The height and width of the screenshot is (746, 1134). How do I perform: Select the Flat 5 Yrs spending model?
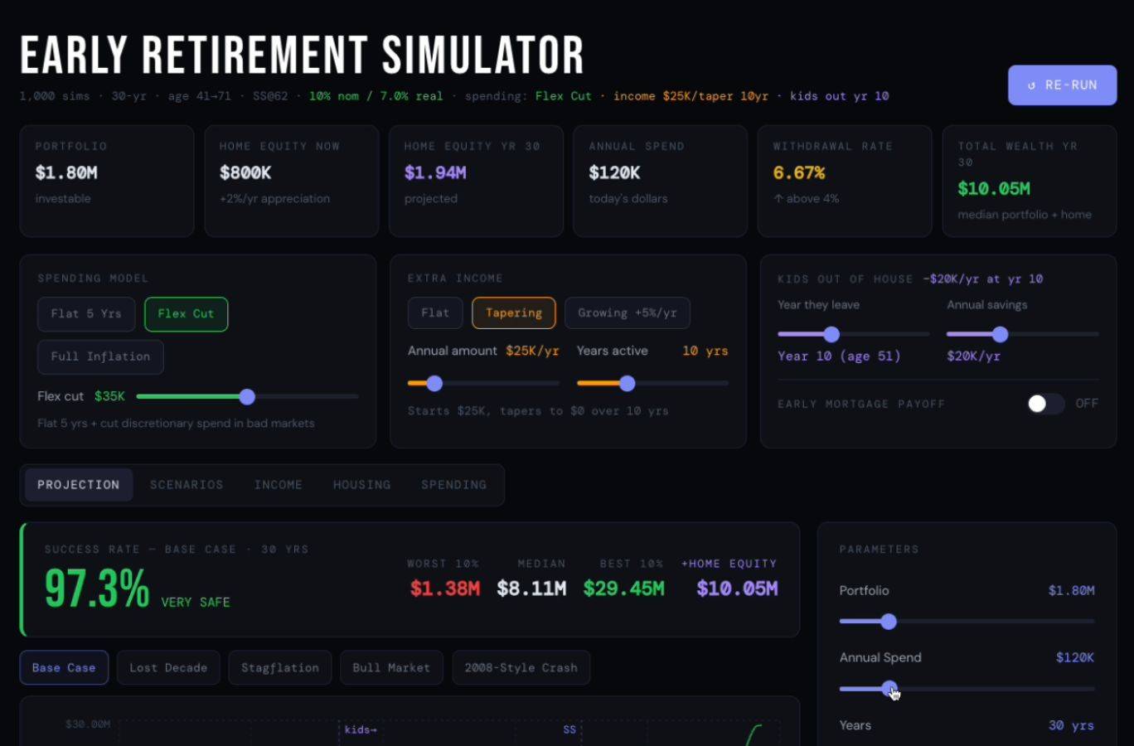click(x=86, y=314)
